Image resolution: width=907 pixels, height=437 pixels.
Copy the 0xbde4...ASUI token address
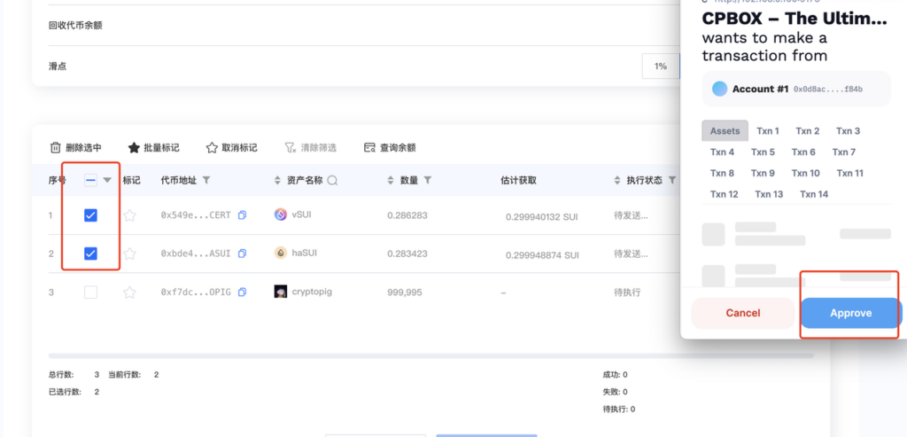[x=243, y=254]
